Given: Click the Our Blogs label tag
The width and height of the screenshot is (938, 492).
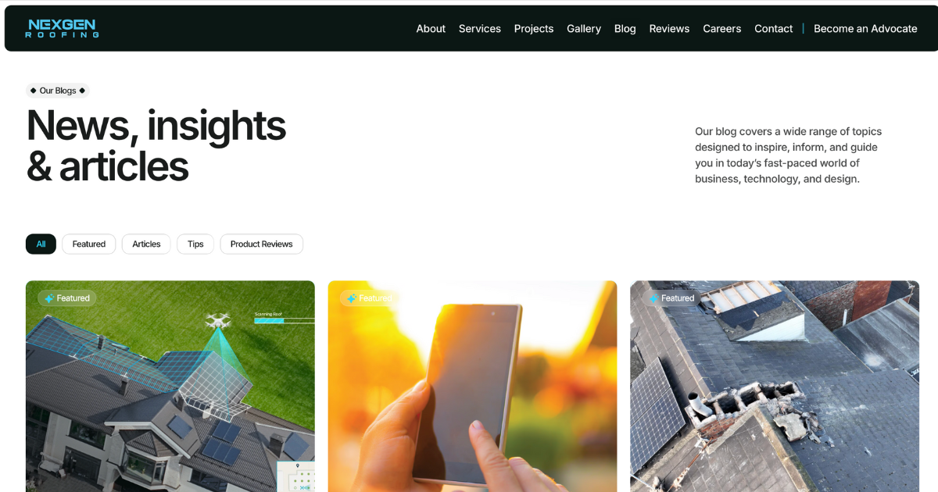Looking at the screenshot, I should (58, 91).
